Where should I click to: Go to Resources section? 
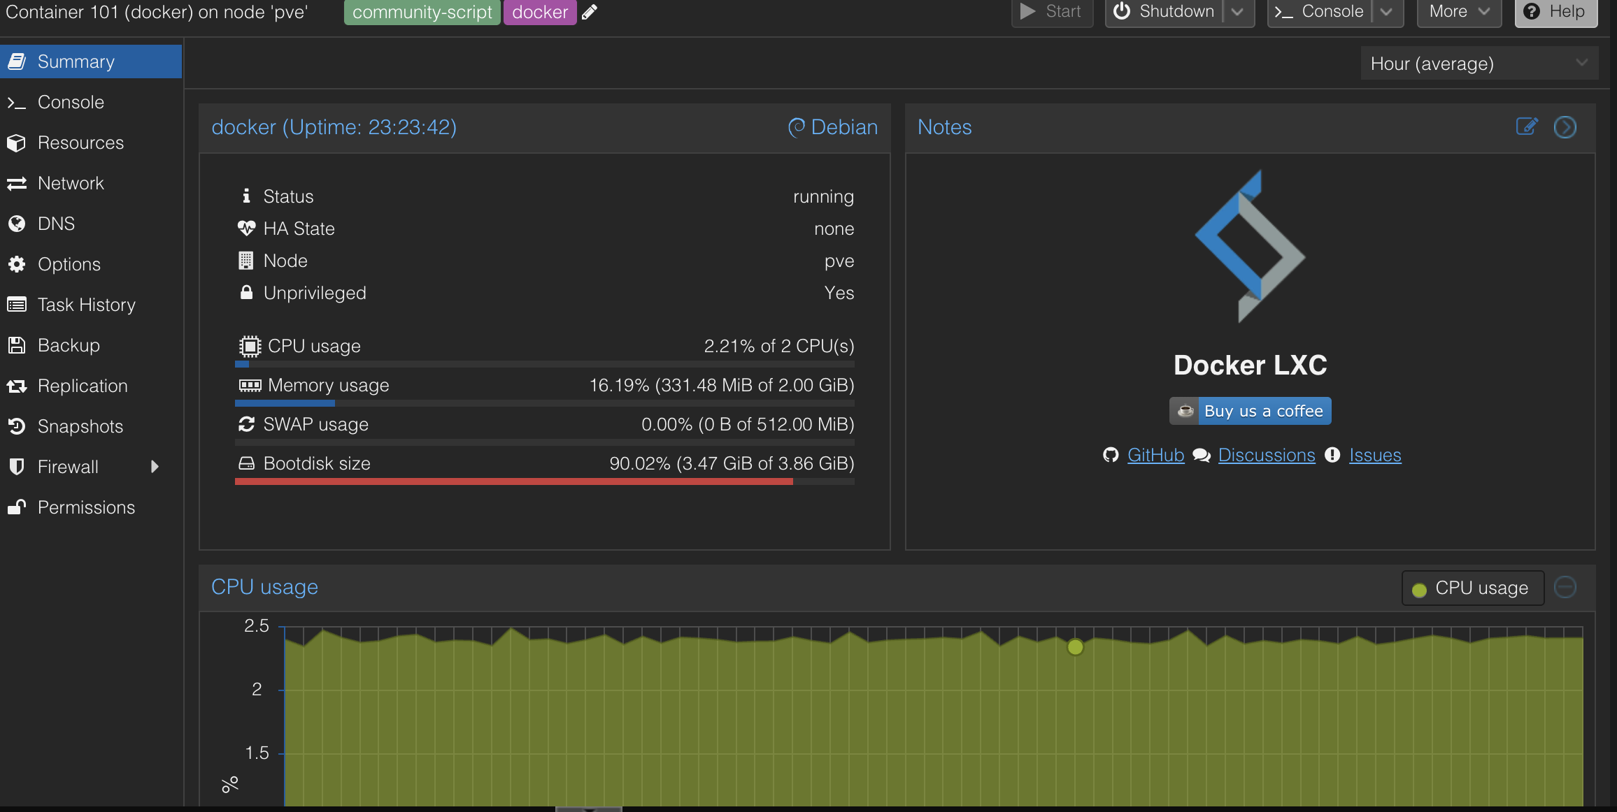coord(91,143)
